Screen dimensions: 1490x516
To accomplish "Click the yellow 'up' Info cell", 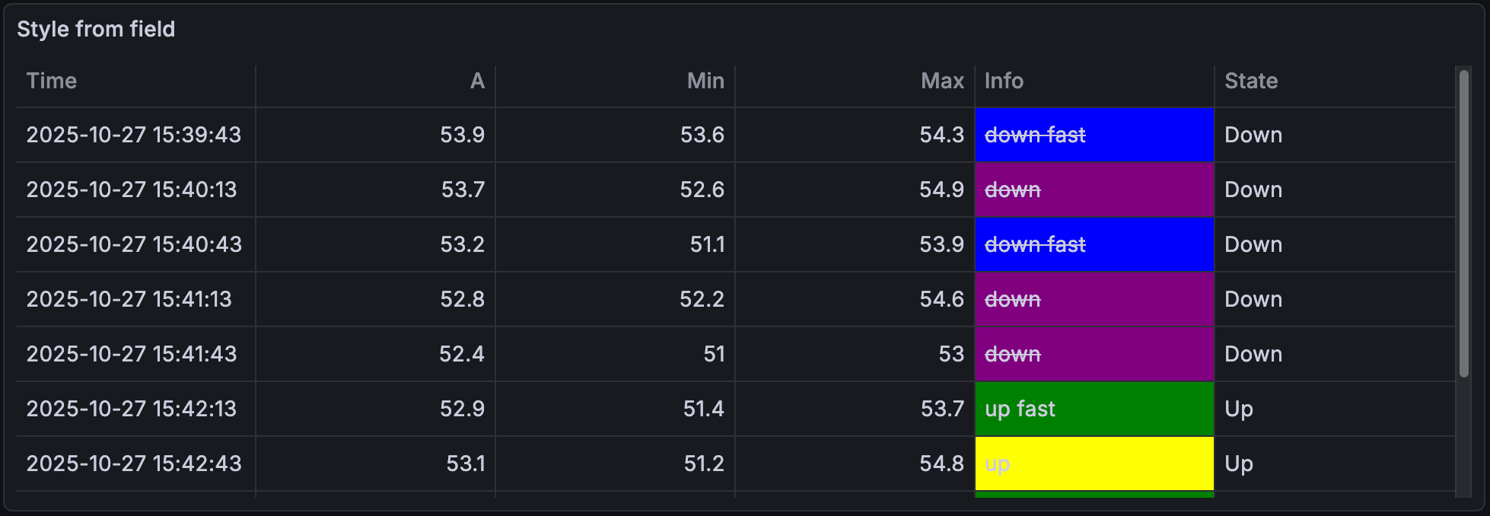I will point(1094,464).
